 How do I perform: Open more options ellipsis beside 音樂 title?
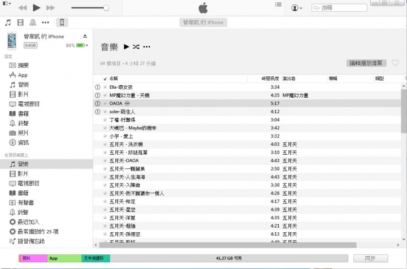coord(146,47)
